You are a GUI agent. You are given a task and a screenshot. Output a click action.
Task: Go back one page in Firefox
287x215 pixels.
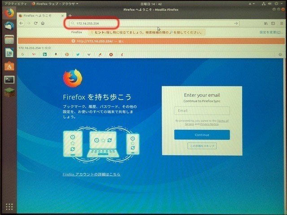point(22,23)
